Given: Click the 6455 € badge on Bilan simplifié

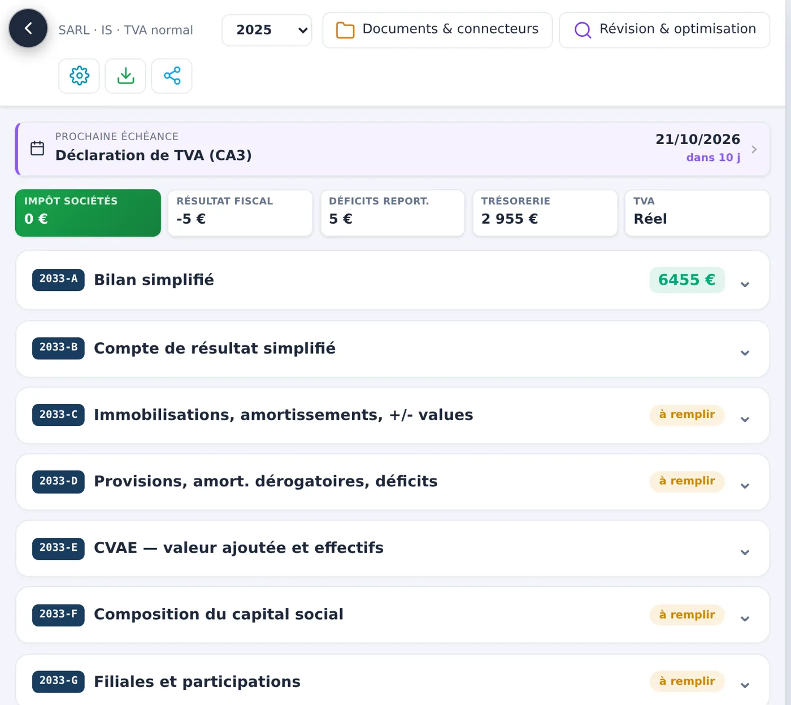Looking at the screenshot, I should (687, 280).
